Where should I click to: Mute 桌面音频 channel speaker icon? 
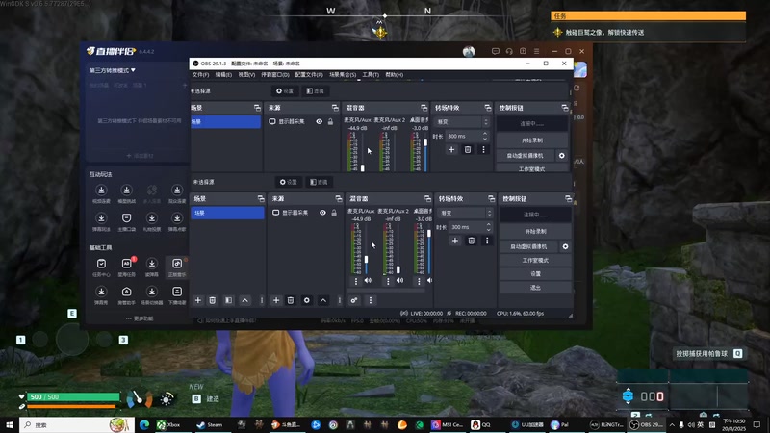429,281
